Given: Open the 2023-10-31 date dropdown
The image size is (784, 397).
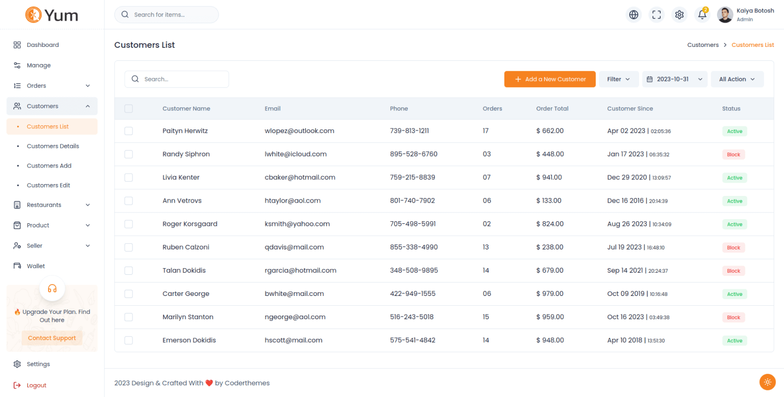Looking at the screenshot, I should pyautogui.click(x=674, y=79).
